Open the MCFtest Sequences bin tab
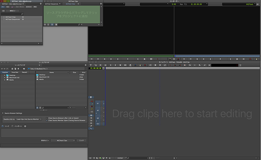The width and height of the screenshot is (261, 160). (52, 4)
